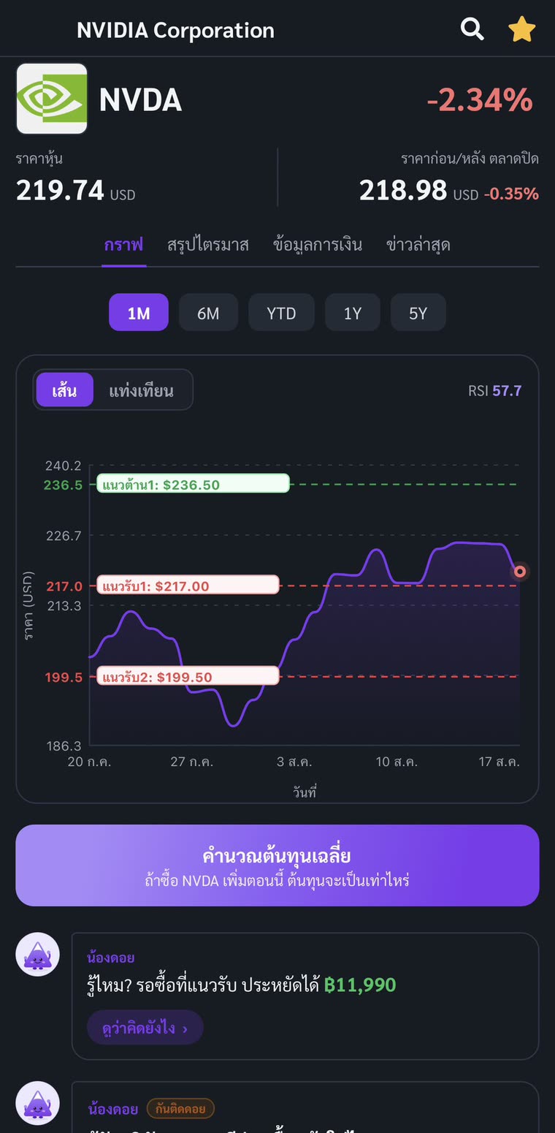
Task: Tap the current price dot on chart
Action: [x=520, y=572]
